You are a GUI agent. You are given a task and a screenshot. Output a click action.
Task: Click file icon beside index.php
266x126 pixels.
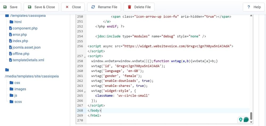11,41
